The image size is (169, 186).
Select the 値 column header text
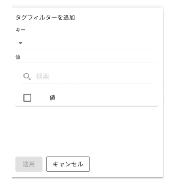click(x=52, y=98)
